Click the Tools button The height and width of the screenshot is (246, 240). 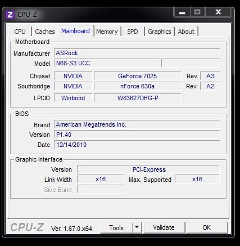(116, 227)
